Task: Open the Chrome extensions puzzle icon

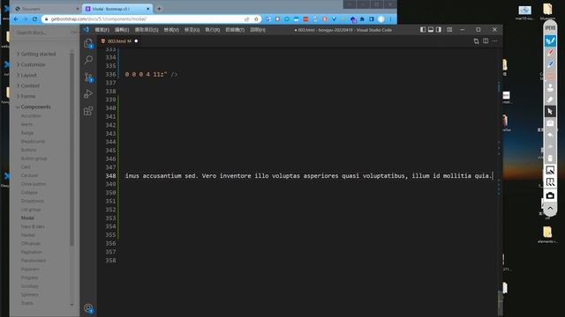Action: 362,19
